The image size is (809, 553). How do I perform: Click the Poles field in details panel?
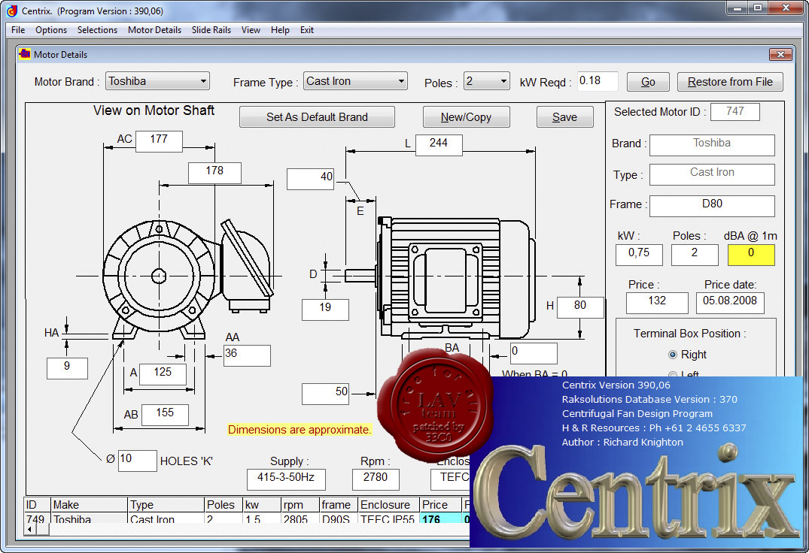click(x=695, y=255)
